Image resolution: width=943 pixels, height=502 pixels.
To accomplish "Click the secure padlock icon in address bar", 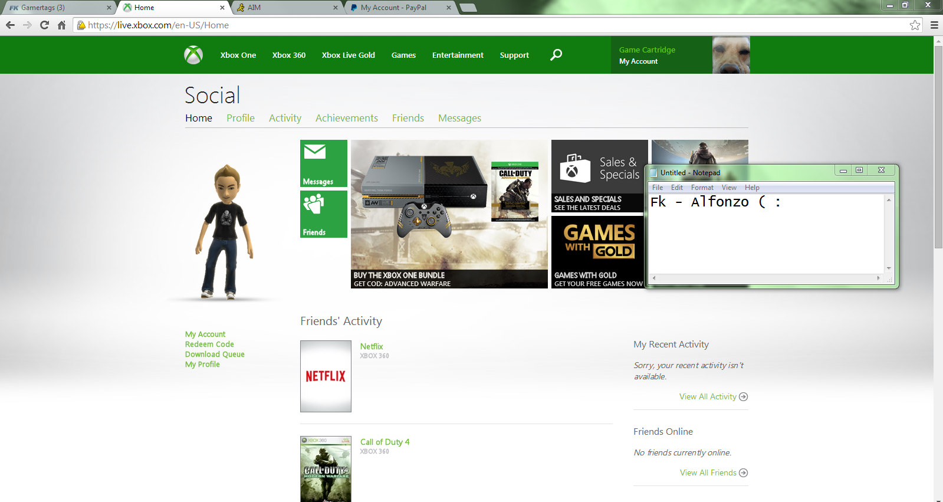I will tap(81, 25).
